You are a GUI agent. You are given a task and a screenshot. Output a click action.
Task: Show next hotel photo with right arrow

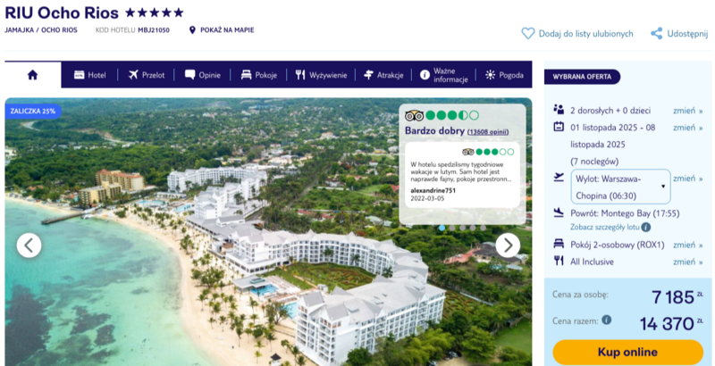click(508, 245)
